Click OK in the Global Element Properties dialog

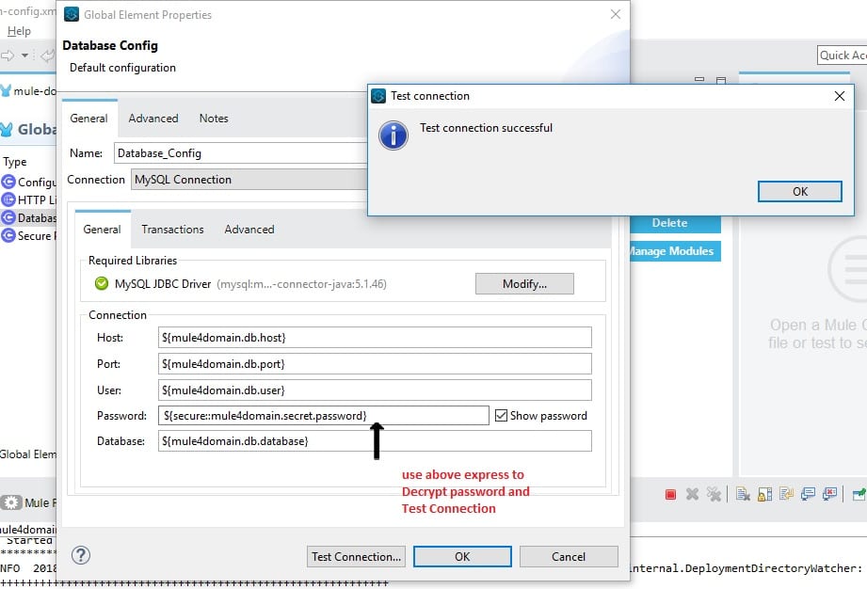(462, 556)
